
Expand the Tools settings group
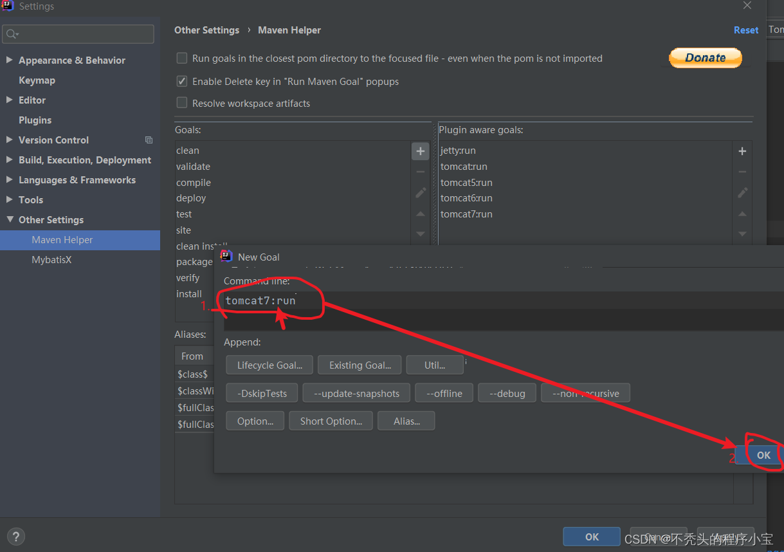pyautogui.click(x=9, y=199)
